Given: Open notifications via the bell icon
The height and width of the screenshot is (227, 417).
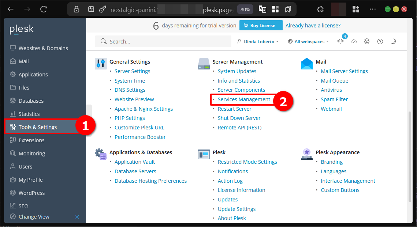Looking at the screenshot, I should tap(340, 41).
